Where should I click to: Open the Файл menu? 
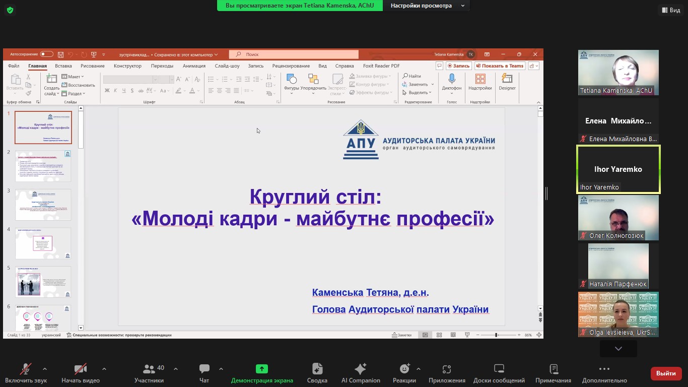[14, 66]
